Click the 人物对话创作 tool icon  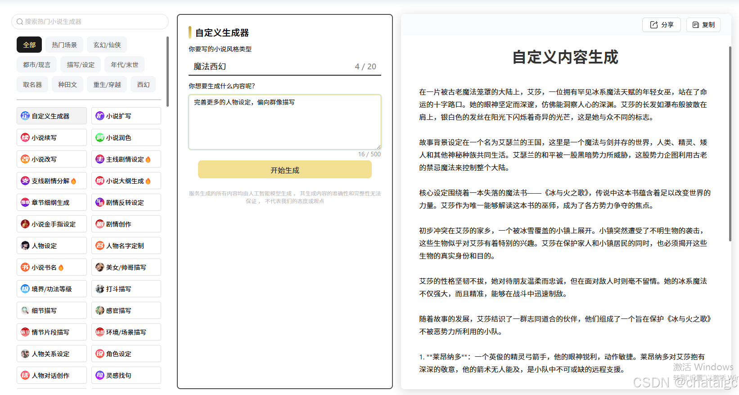(x=25, y=375)
